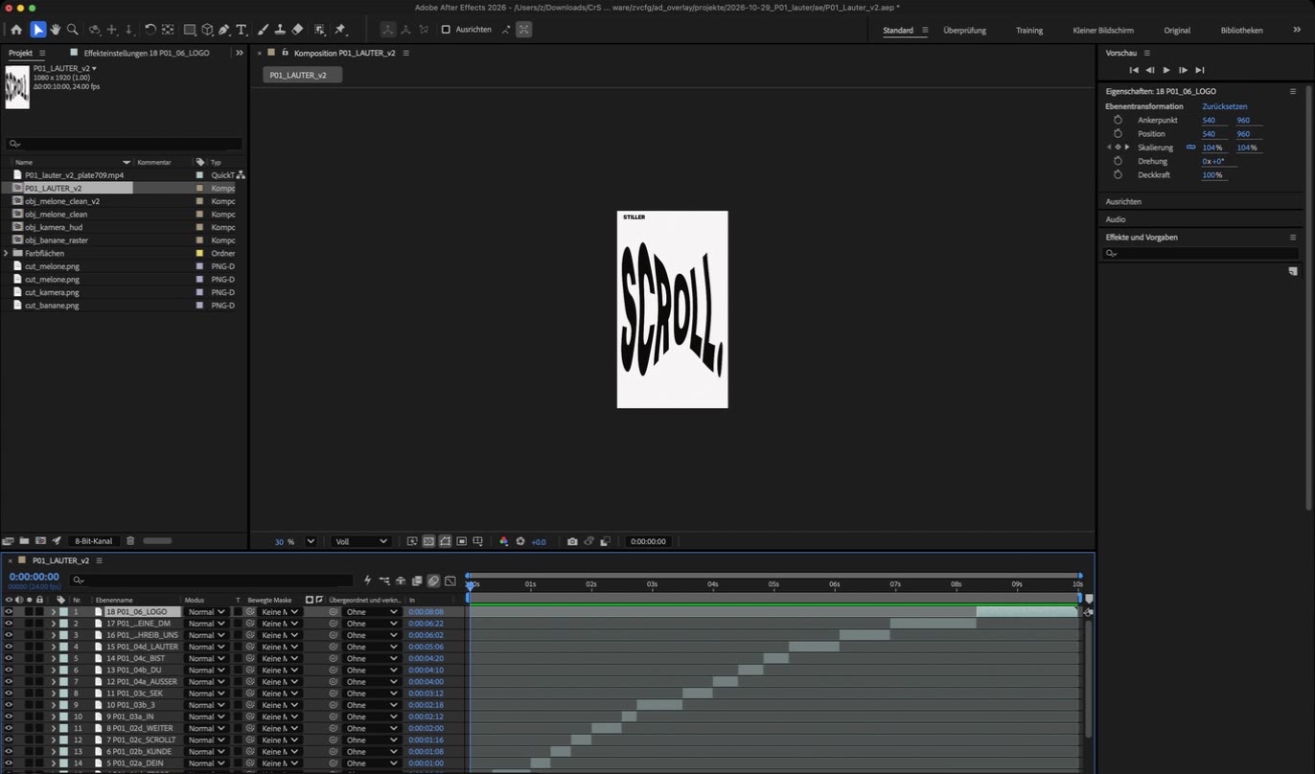This screenshot has width=1315, height=774.
Task: Open the channel and color management icon
Action: [504, 541]
